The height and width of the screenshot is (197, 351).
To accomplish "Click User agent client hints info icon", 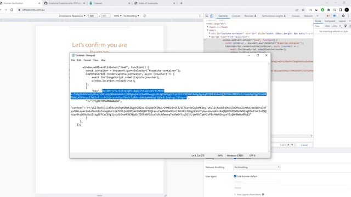I will [x=263, y=195].
